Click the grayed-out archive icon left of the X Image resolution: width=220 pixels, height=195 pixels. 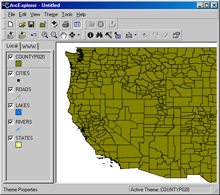point(91,24)
